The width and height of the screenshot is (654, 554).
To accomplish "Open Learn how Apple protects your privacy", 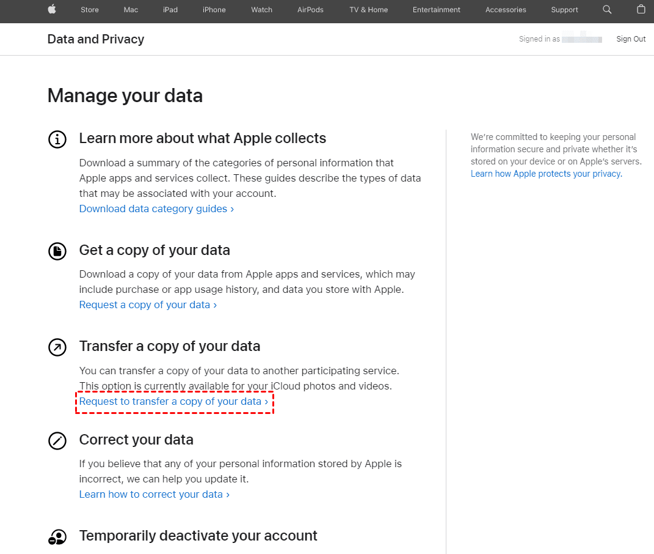I will coord(546,174).
